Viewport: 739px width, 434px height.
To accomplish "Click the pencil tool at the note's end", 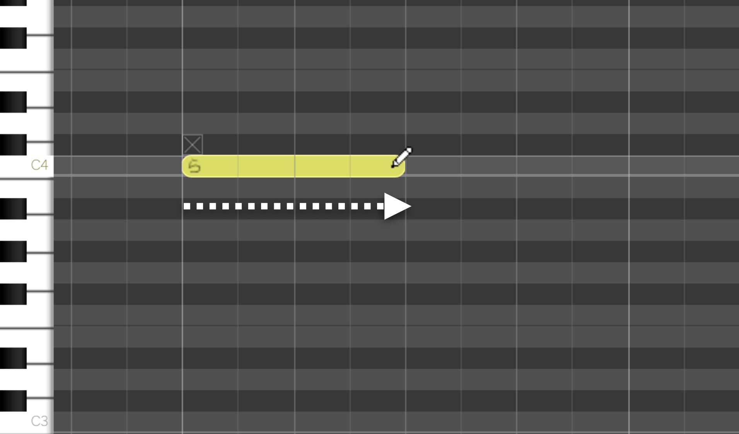I will pos(402,157).
